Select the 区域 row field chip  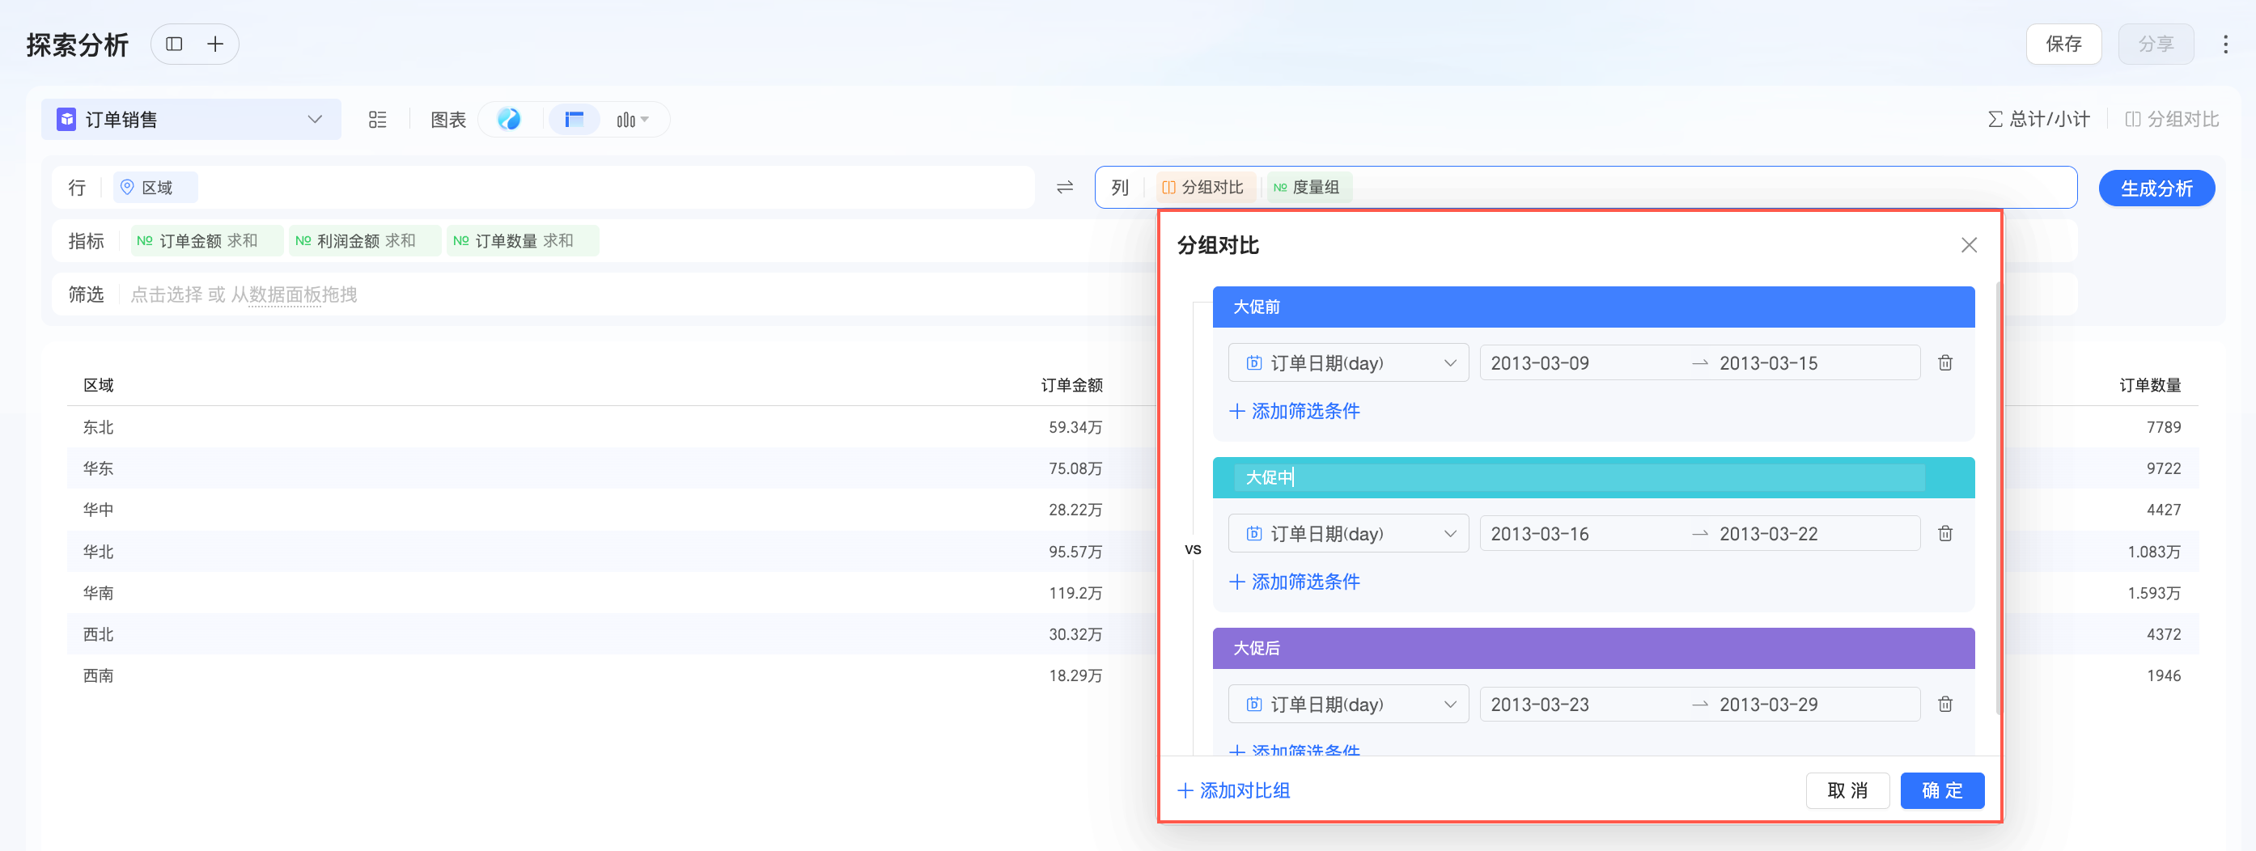pyautogui.click(x=155, y=188)
